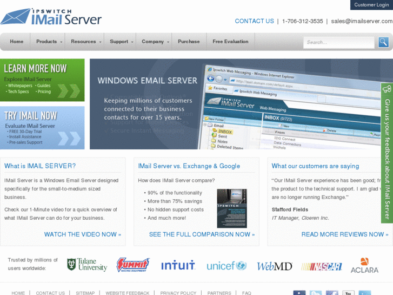393x295 pixels.
Task: Click the Customer Login button
Action: (371, 5)
